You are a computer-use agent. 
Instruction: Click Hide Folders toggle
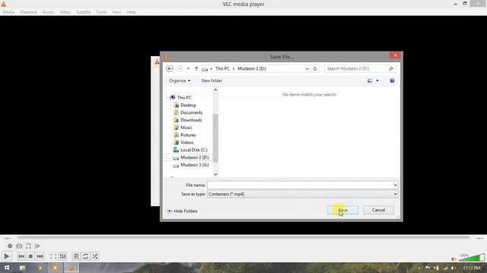183,211
